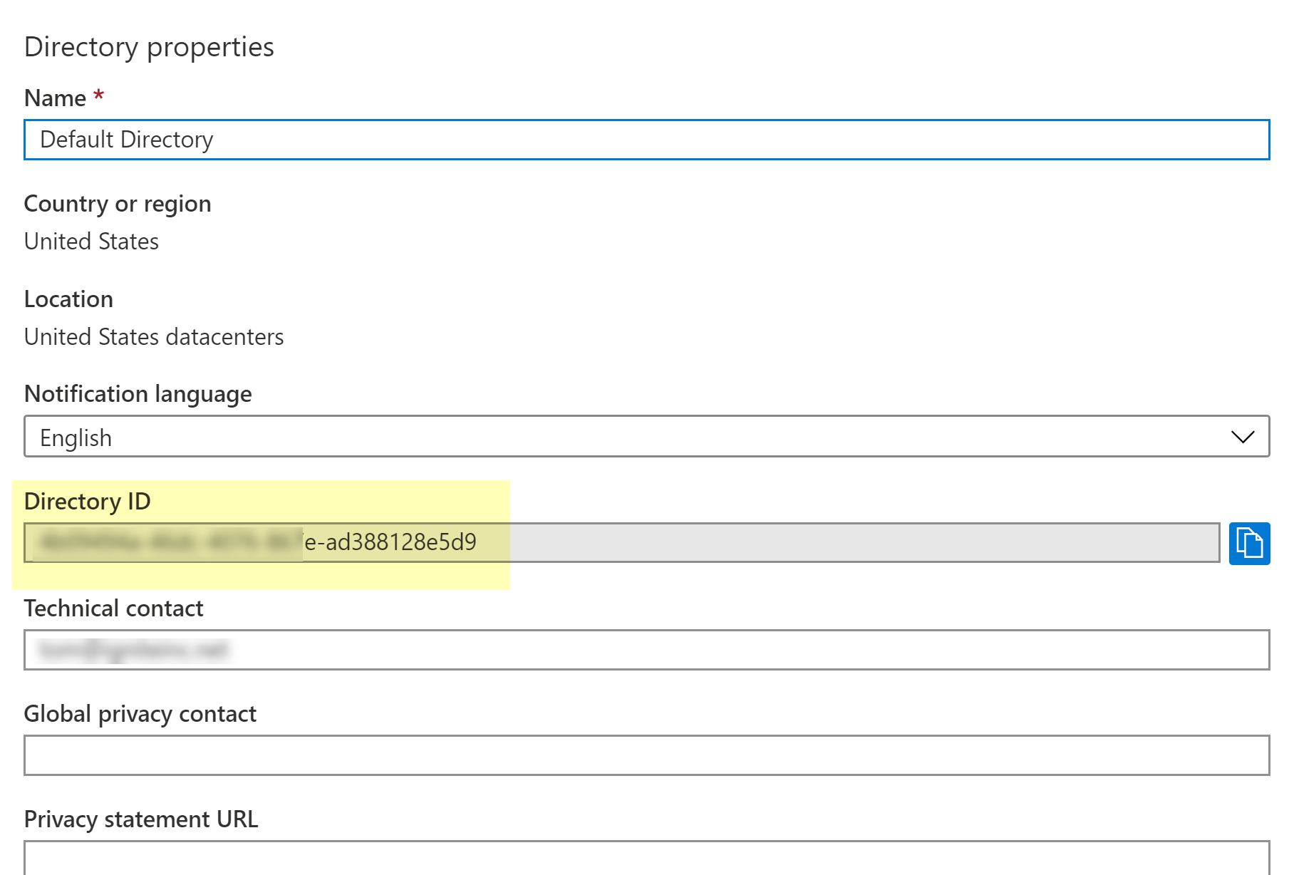Viewport: 1289px width, 875px height.
Task: Click the United States country value
Action: [91, 242]
